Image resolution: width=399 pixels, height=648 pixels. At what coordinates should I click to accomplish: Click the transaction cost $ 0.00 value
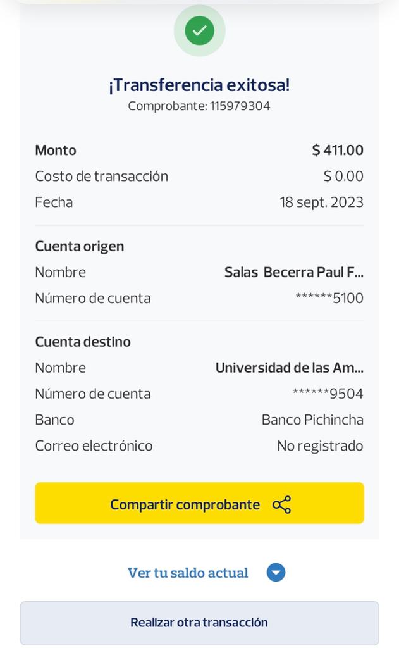point(343,176)
